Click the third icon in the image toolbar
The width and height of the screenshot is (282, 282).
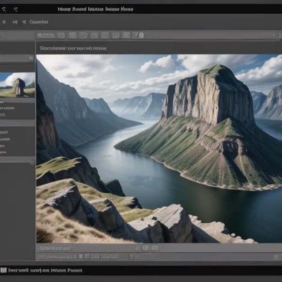click(x=83, y=35)
